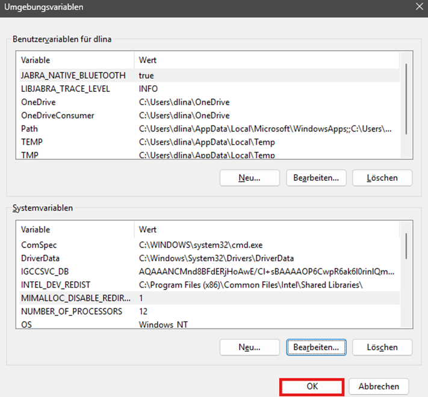Click Neu... under Benutzervariablen
The image size is (428, 397).
pyautogui.click(x=249, y=178)
